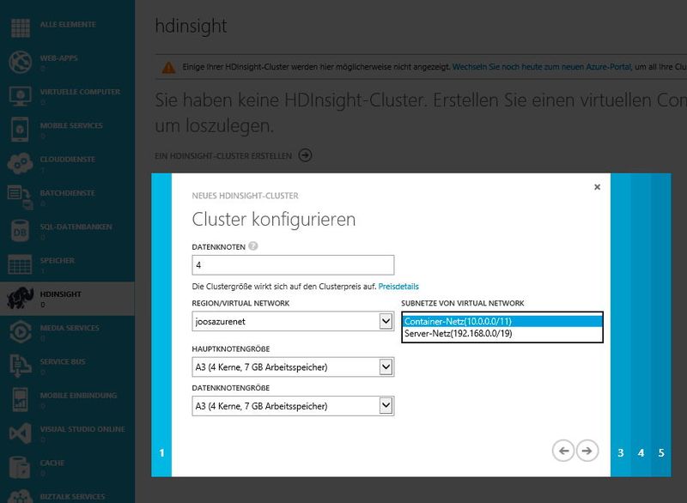Open the Region/Virtual Network dropdown showing joosazurenet
Viewport: 687px width, 503px height.
[385, 322]
